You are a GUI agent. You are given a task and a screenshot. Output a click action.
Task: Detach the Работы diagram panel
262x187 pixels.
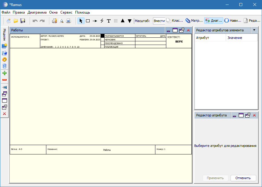pos(182,30)
